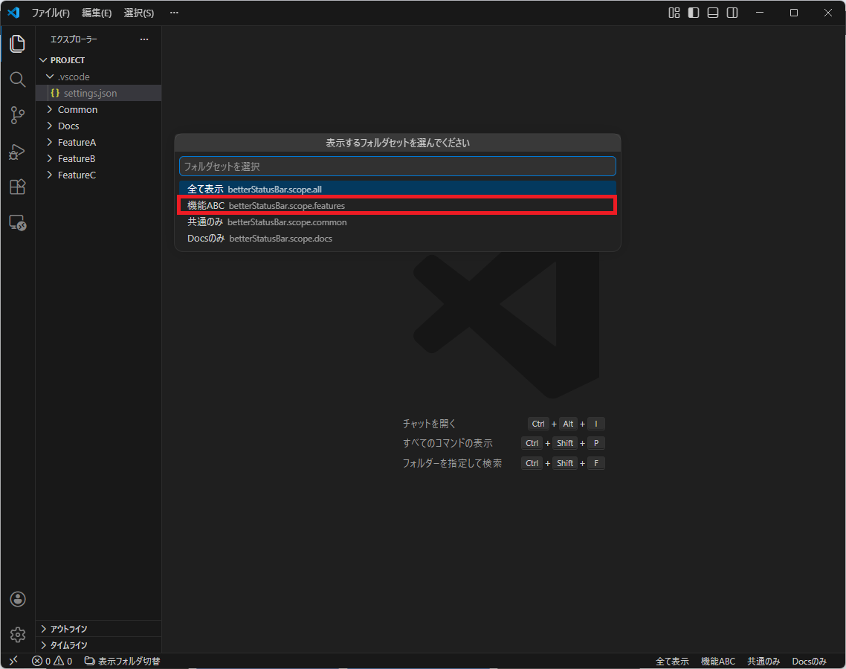This screenshot has width=846, height=669.
Task: Click the フォルダセットを選択 input field
Action: click(x=397, y=167)
